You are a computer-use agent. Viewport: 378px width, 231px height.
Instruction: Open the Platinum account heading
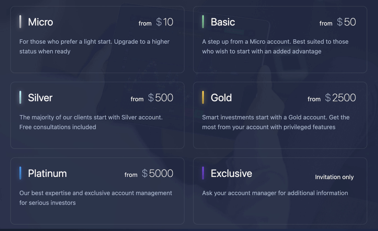[47, 174]
